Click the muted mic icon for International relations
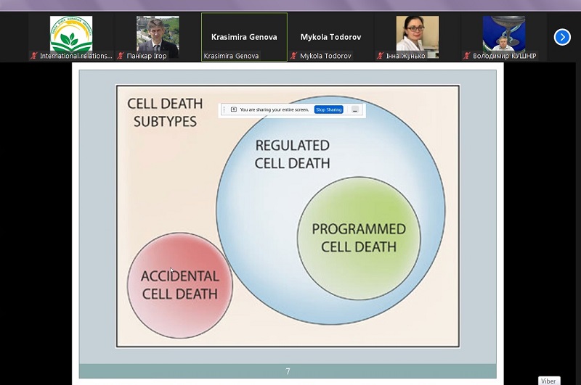581x385 pixels. click(x=34, y=56)
